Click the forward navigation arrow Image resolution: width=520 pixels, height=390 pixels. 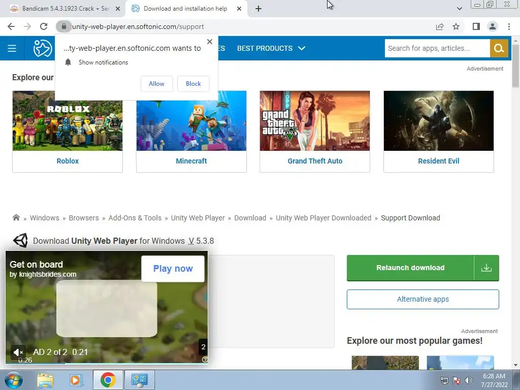(27, 26)
